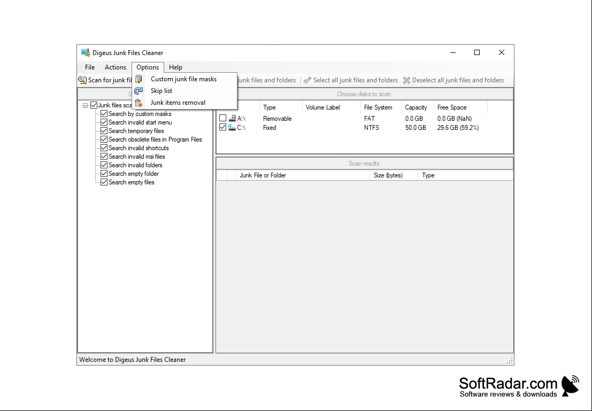Click the Scan results panel header
Viewport: 592px width, 411px height.
[364, 164]
